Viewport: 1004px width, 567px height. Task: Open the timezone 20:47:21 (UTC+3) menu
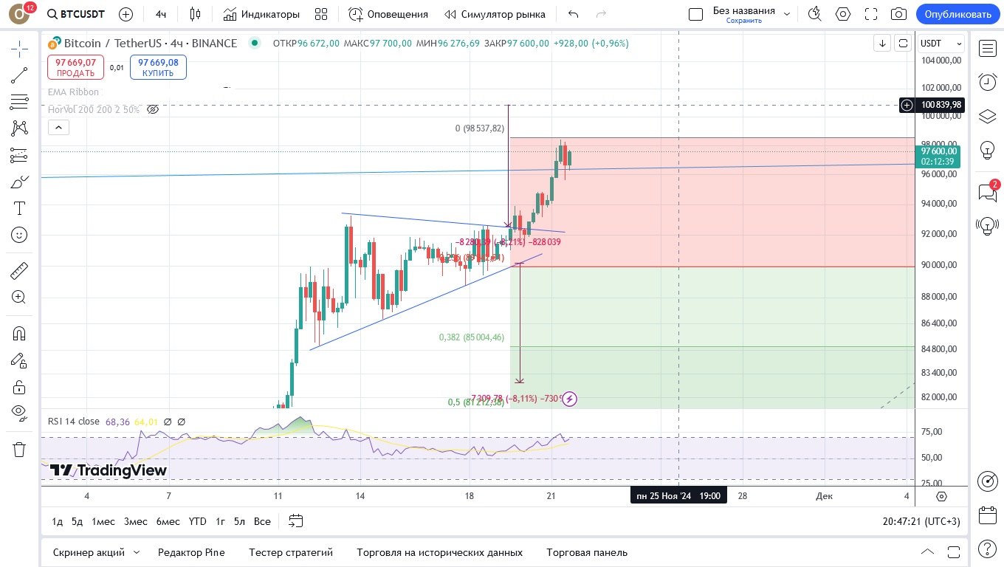(921, 521)
